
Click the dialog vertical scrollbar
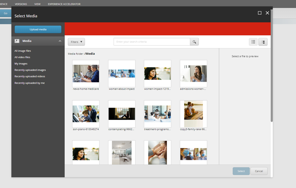[x=272, y=66]
